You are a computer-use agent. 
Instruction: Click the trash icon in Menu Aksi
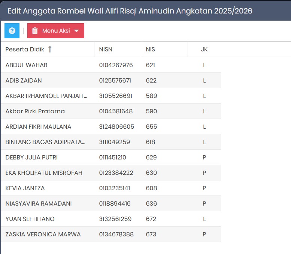35,31
